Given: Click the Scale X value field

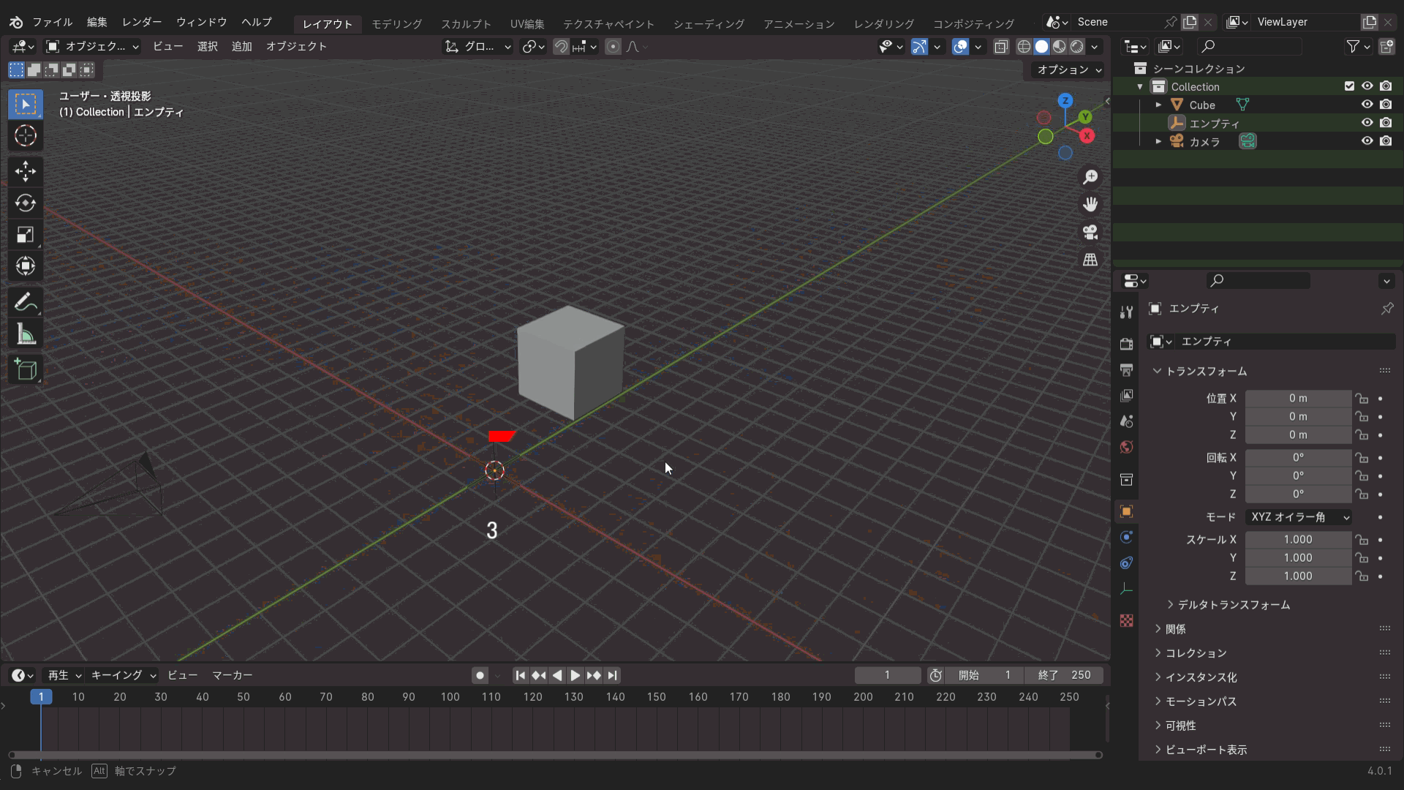Looking at the screenshot, I should point(1297,540).
